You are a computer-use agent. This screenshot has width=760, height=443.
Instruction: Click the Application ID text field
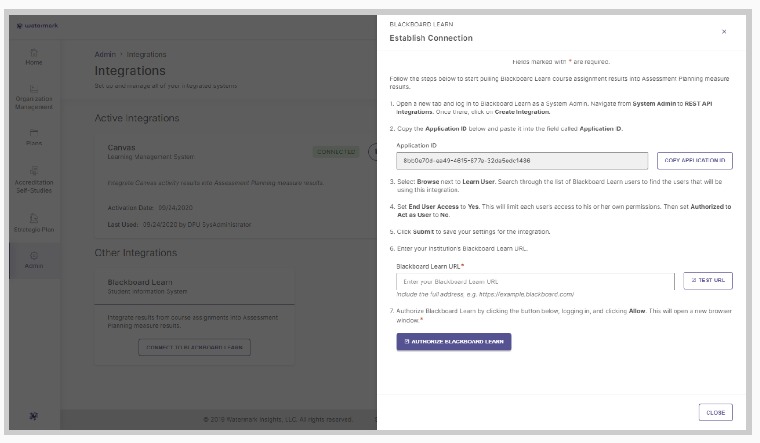click(522, 161)
